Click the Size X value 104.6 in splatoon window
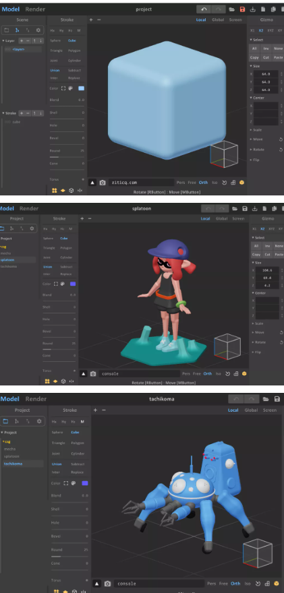 coord(267,270)
